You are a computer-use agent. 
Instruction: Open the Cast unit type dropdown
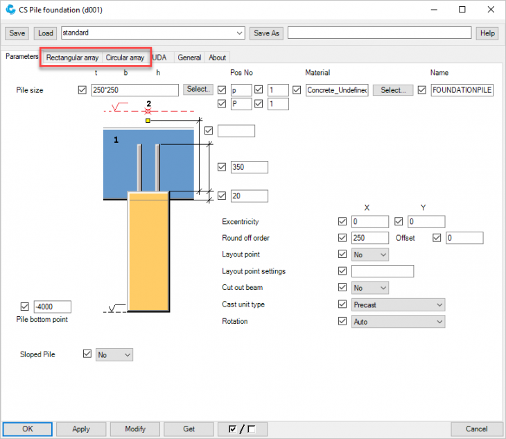click(398, 304)
